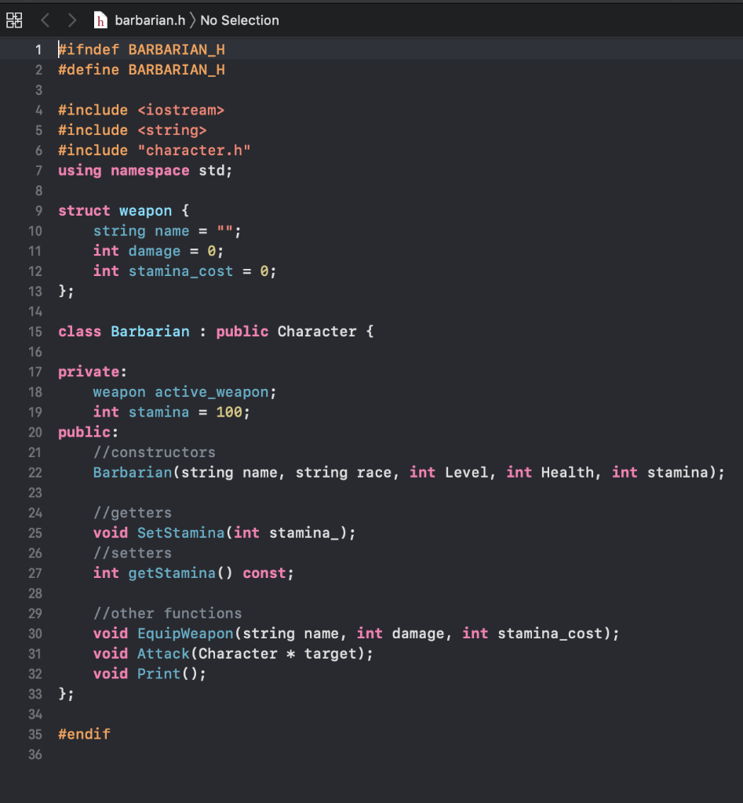Click the include character.h directive
The height and width of the screenshot is (803, 743).
pos(154,150)
